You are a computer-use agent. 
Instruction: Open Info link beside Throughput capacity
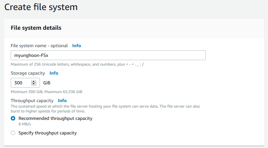pos(62,100)
